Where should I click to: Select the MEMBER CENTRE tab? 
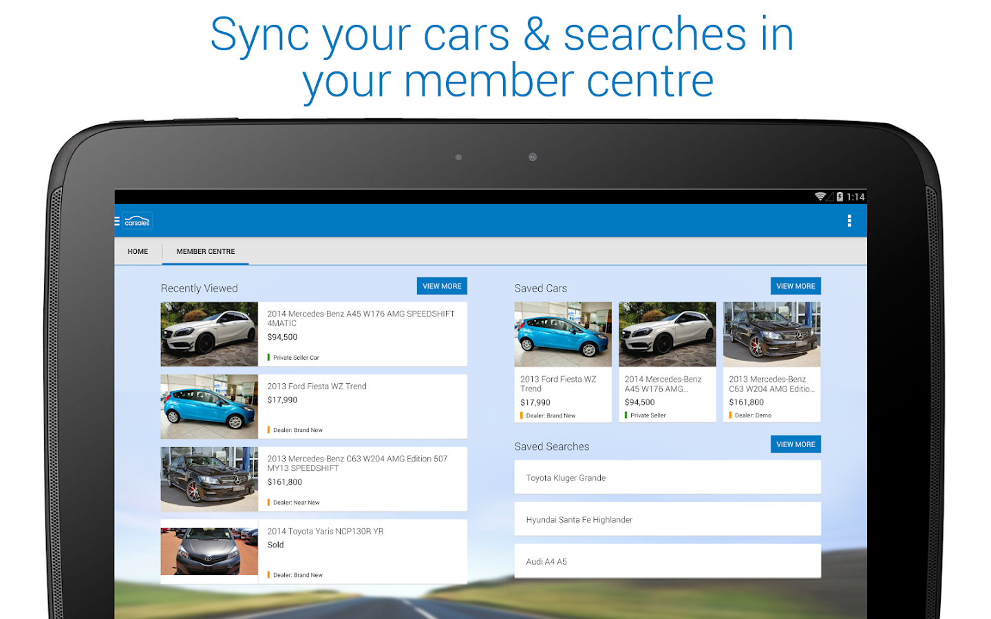tap(206, 252)
